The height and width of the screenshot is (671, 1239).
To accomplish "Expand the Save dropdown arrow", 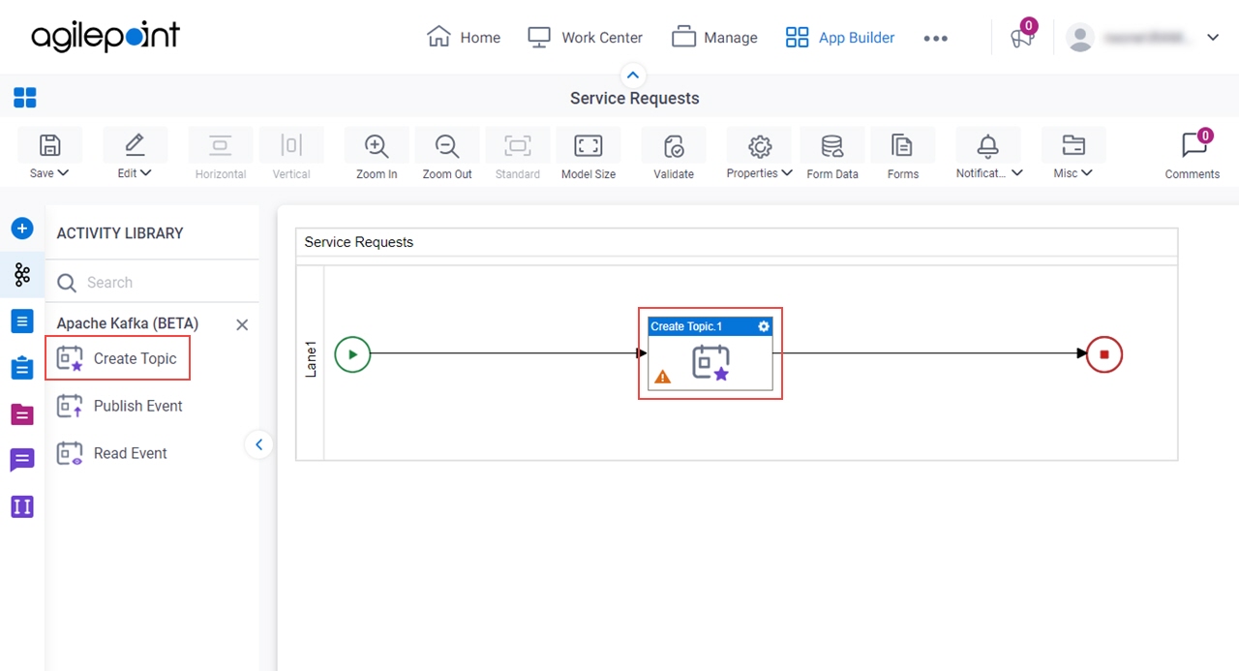I will 63,173.
